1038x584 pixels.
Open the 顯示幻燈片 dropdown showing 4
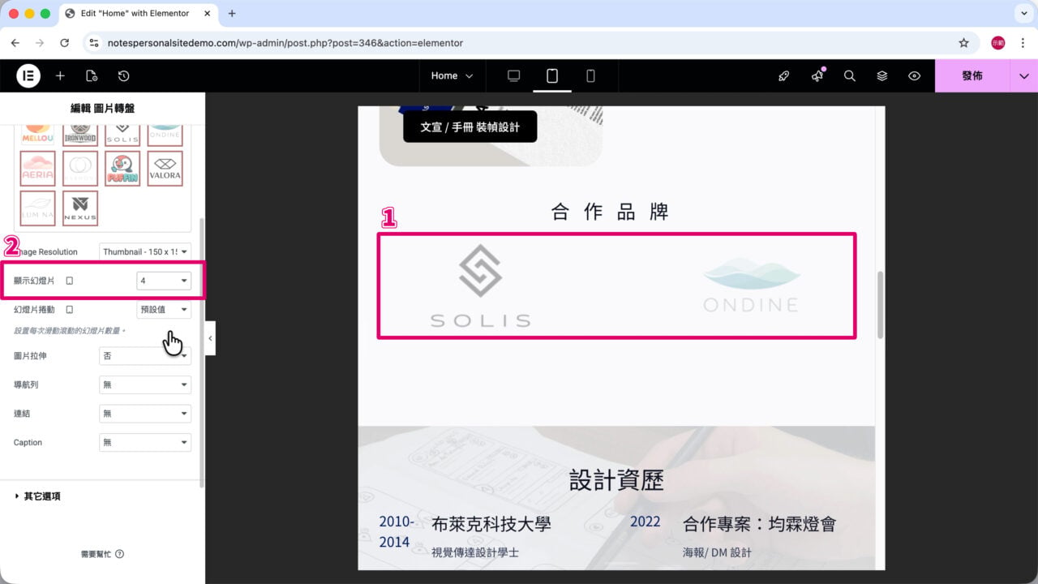pos(164,281)
